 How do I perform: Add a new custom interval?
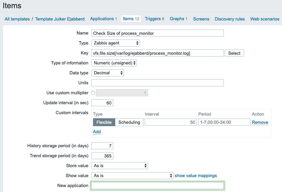[97, 132]
